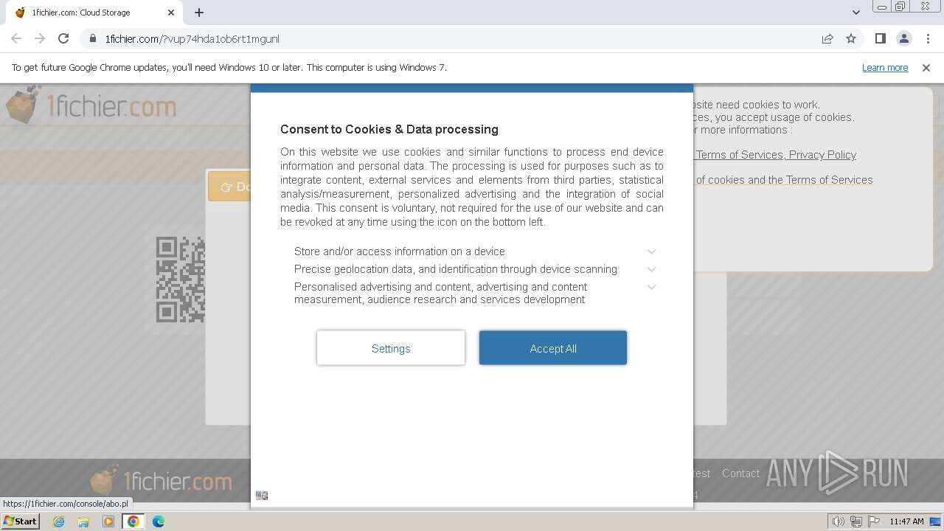
Task: Launch Microsoft Edge from taskbar
Action: pos(159,521)
